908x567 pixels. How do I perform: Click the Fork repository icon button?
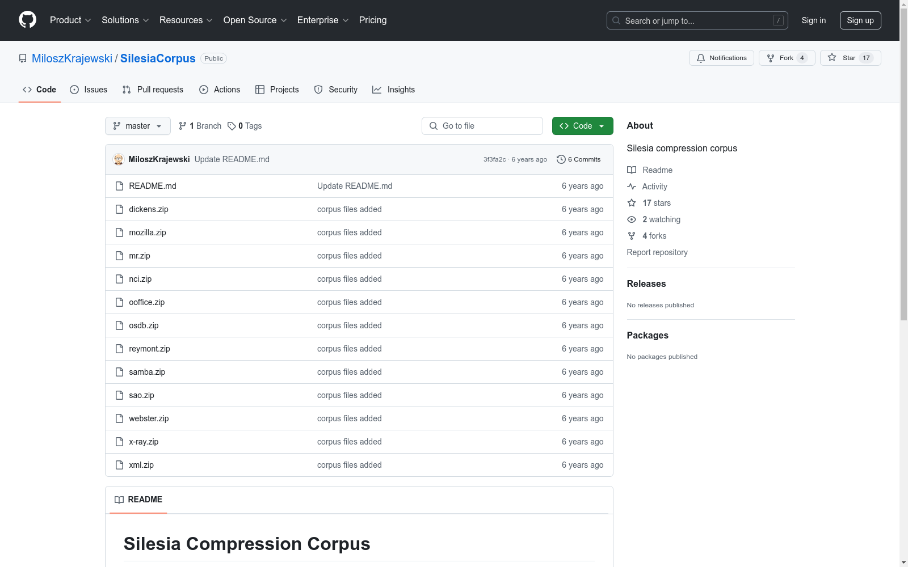771,58
